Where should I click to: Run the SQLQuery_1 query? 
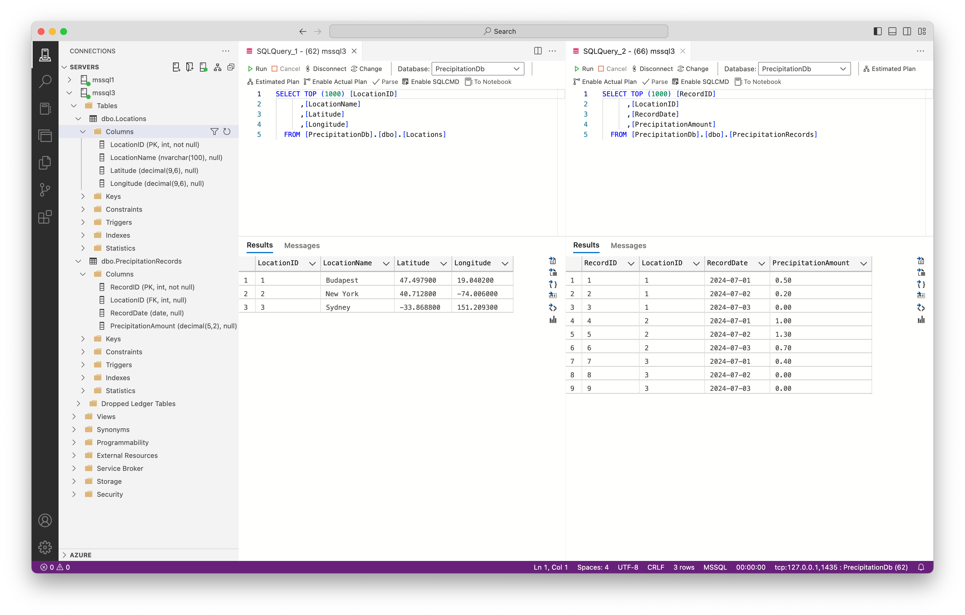[257, 68]
